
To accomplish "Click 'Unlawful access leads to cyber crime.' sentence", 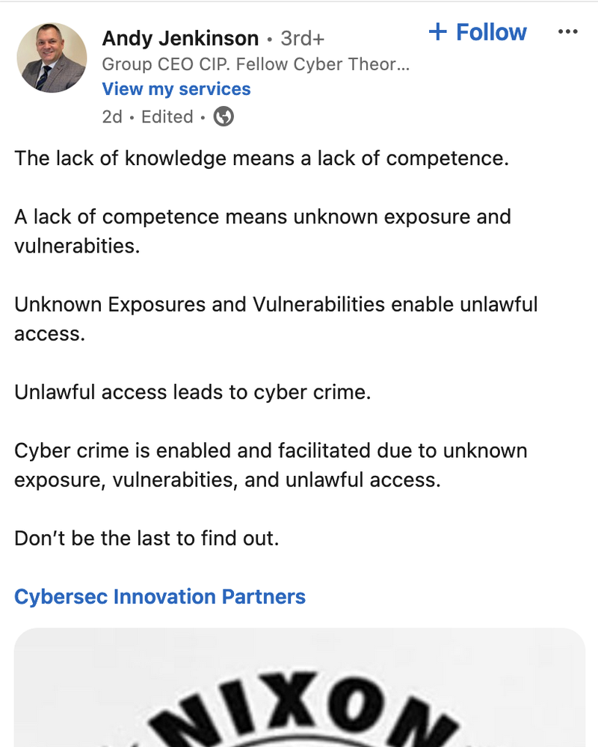I will pos(193,393).
